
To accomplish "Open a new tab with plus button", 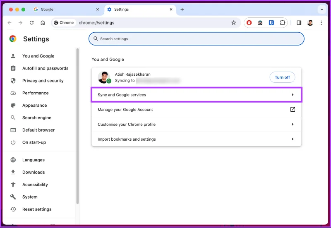I will (x=182, y=9).
